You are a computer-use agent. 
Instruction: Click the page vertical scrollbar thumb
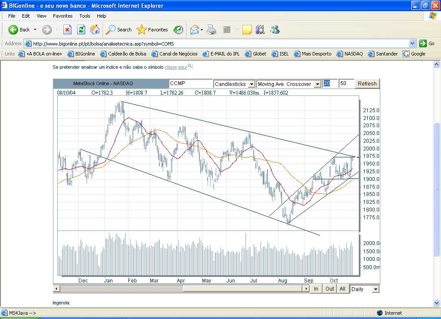coord(436,190)
